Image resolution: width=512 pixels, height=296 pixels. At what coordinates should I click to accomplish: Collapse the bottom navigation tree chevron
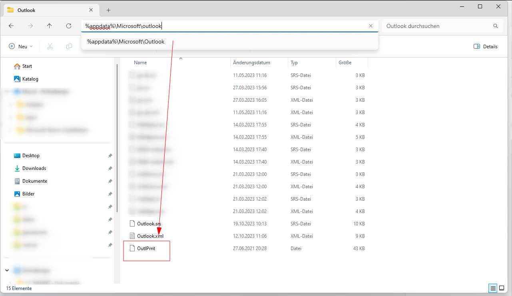pos(7,270)
